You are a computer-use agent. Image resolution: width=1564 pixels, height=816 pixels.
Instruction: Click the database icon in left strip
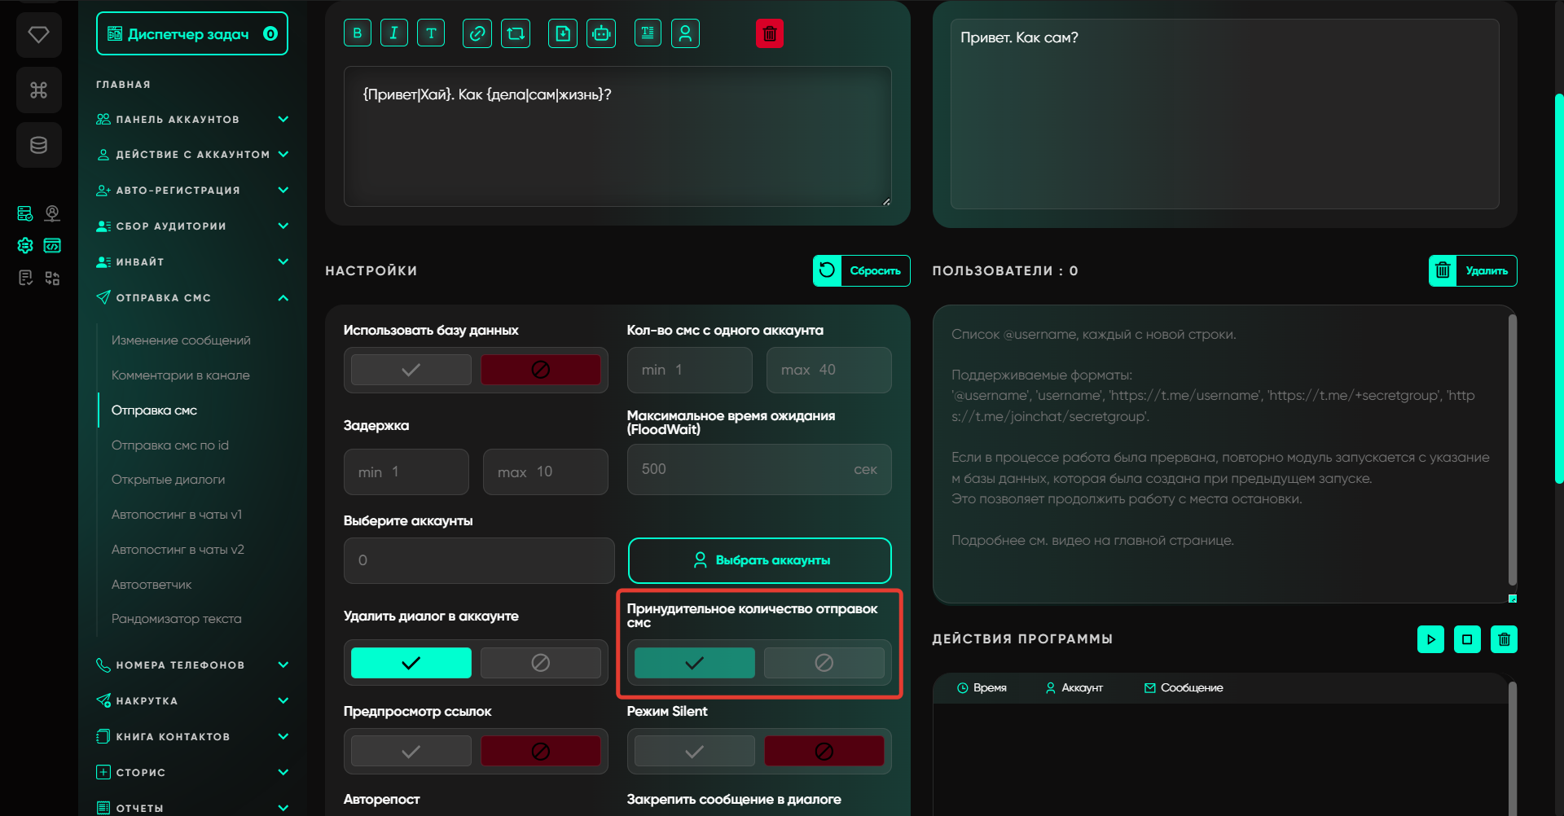pyautogui.click(x=38, y=145)
